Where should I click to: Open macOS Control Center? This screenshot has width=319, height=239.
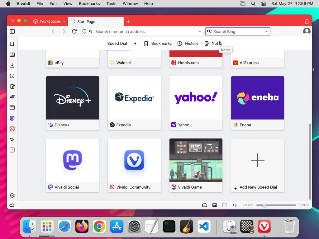pyautogui.click(x=264, y=4)
